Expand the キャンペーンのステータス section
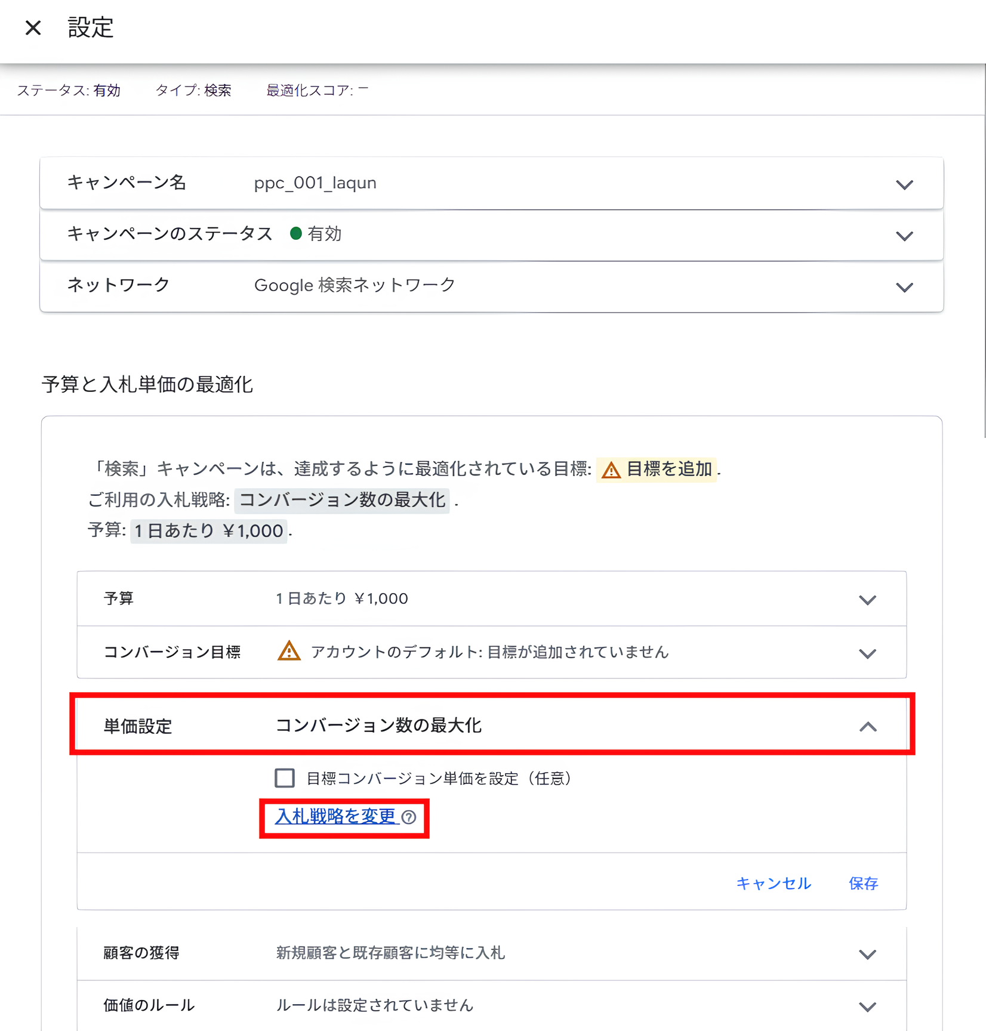Screen dimensions: 986x1031 pos(904,235)
